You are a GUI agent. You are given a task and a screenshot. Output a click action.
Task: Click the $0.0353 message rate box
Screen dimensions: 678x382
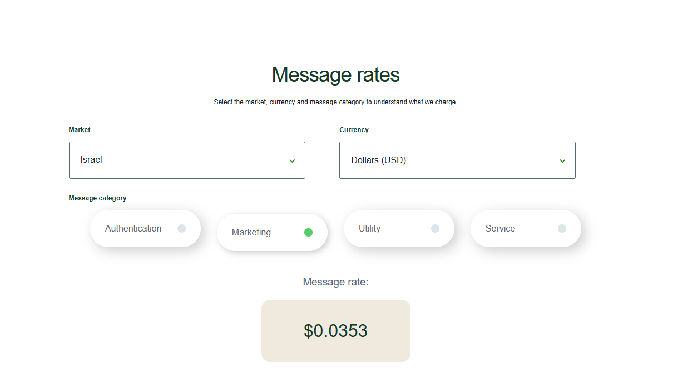(335, 331)
